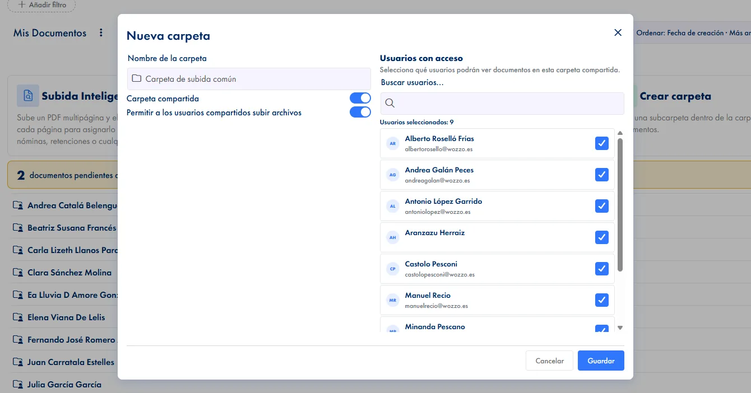The image size is (751, 393).
Task: Click folder icon beside Carla Lizeth Llanos
Action: click(x=18, y=250)
